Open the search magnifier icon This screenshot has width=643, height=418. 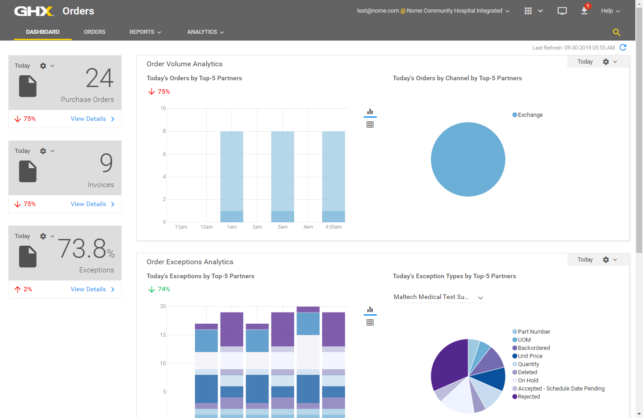616,32
